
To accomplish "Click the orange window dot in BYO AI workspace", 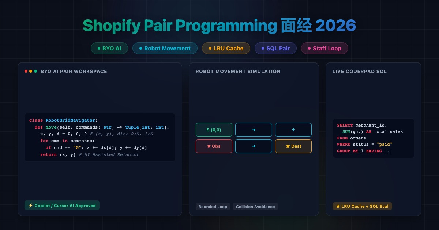I will pos(31,71).
